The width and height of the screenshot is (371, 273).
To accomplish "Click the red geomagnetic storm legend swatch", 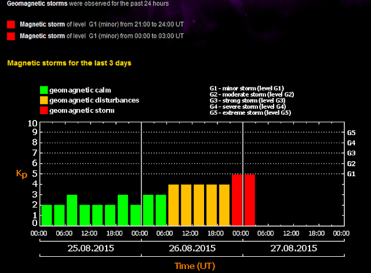I will tap(44, 111).
